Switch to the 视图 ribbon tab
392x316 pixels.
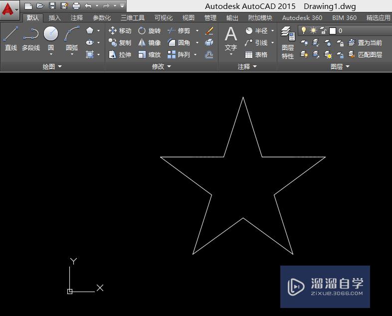click(x=188, y=18)
